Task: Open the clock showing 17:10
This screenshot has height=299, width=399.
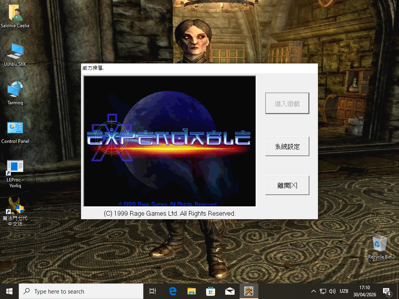Action: point(365,292)
